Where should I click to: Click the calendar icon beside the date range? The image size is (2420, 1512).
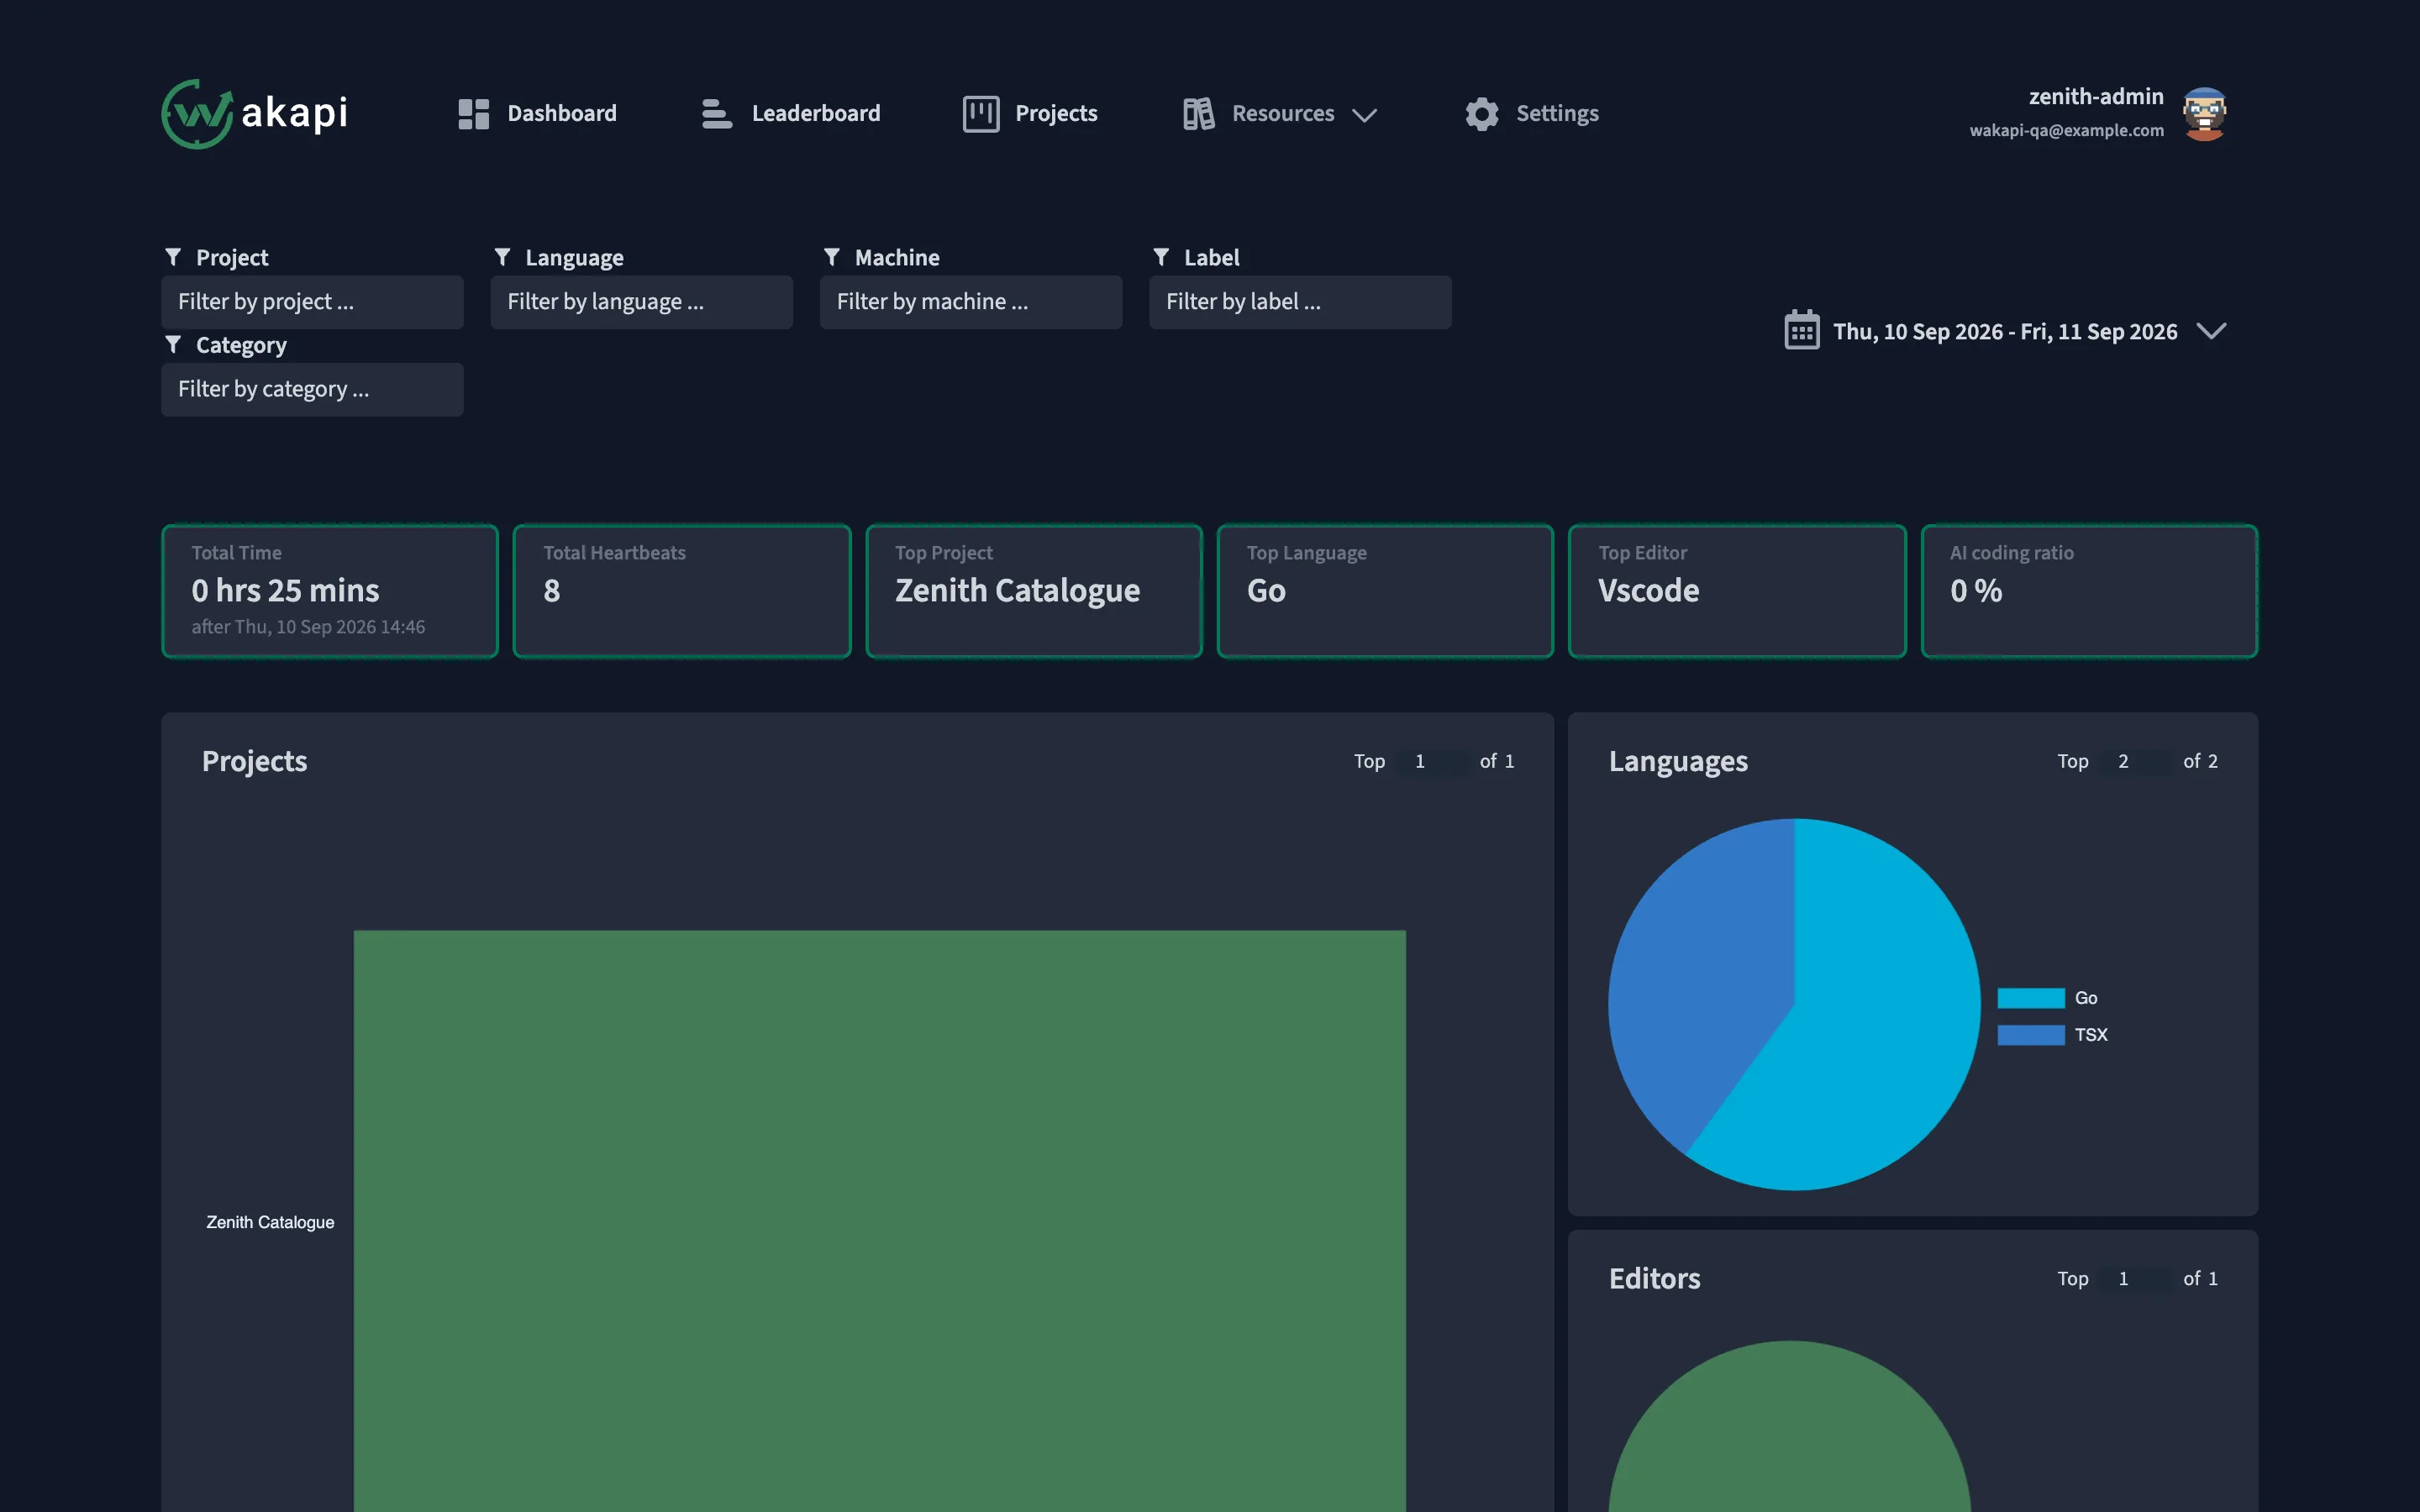click(1802, 330)
